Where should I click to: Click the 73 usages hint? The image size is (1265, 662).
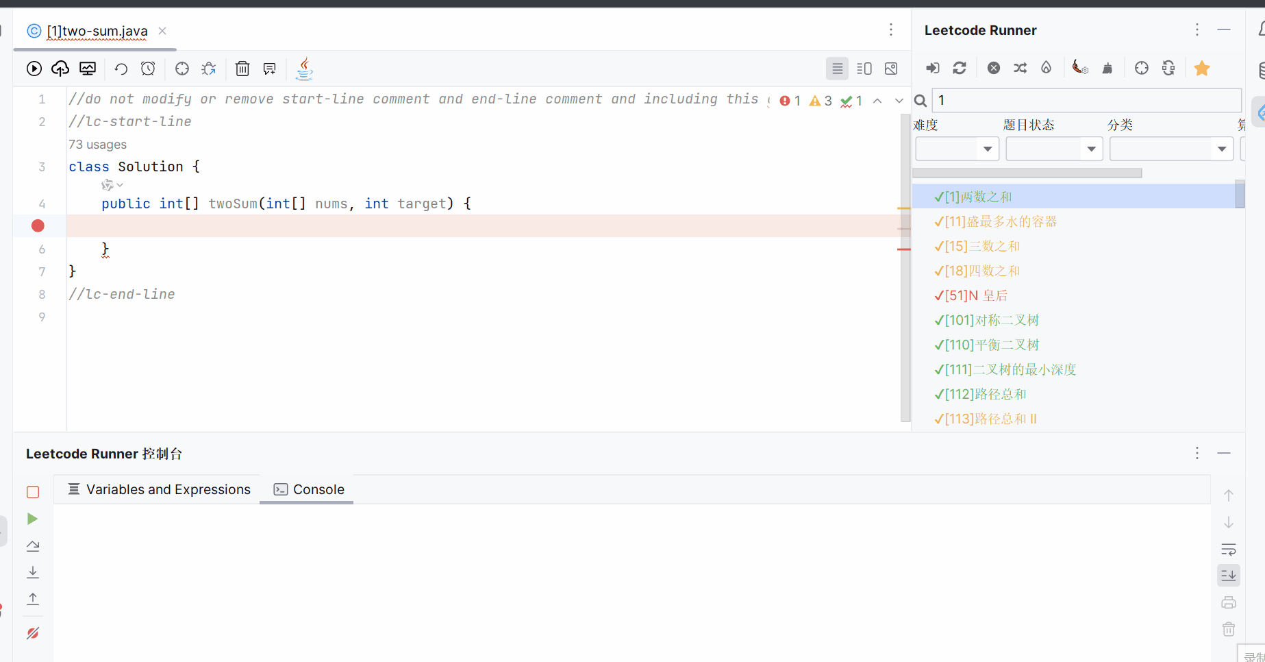[97, 145]
